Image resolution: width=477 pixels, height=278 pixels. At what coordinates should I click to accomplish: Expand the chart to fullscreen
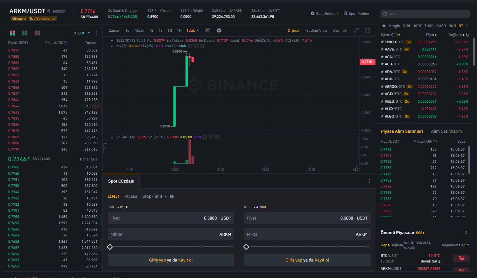[x=356, y=30]
